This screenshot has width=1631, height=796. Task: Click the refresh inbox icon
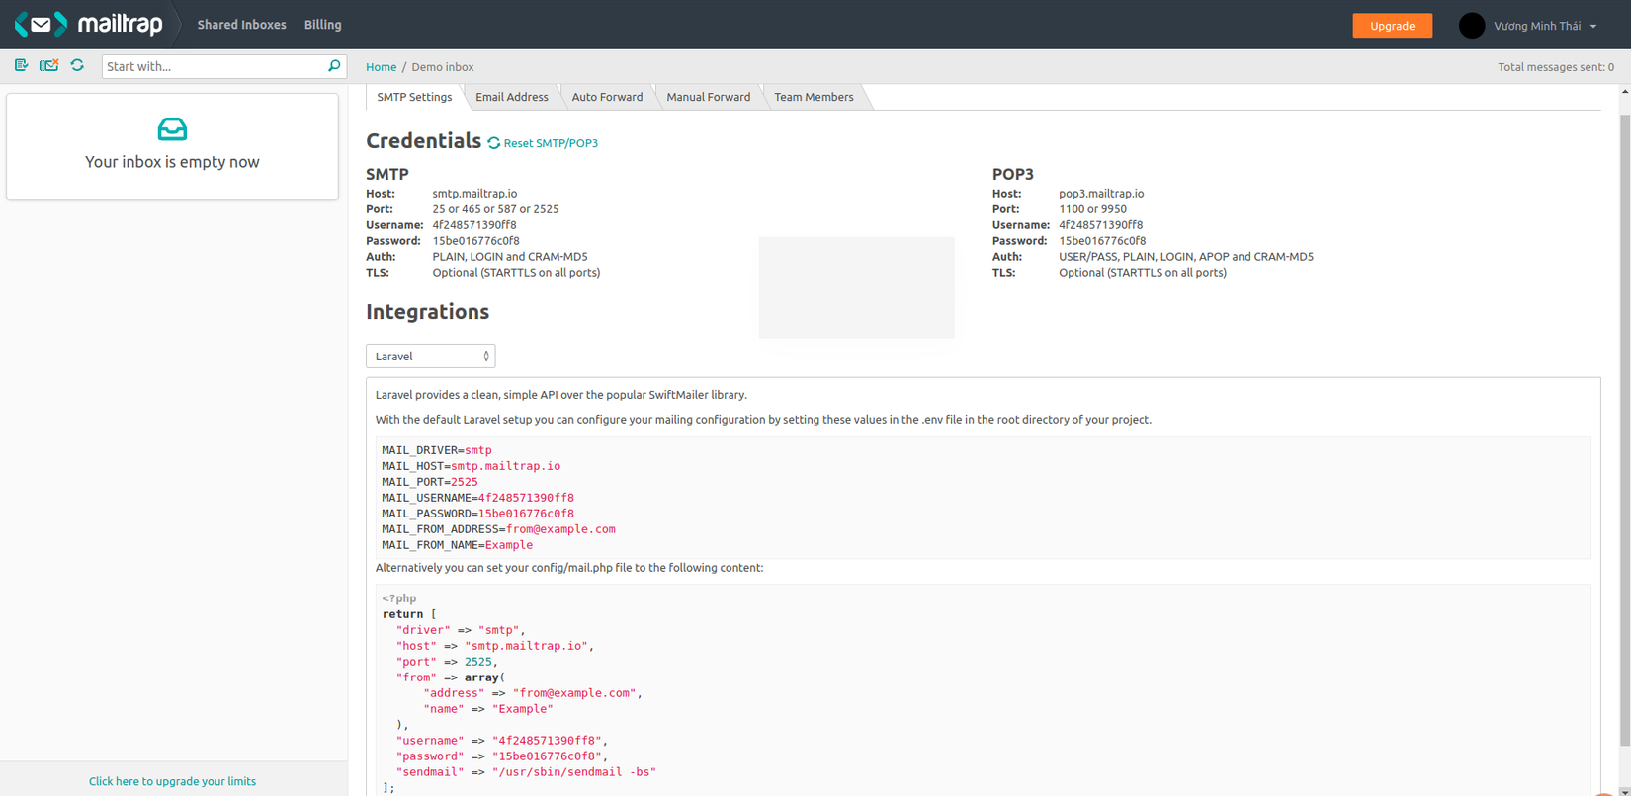(77, 65)
